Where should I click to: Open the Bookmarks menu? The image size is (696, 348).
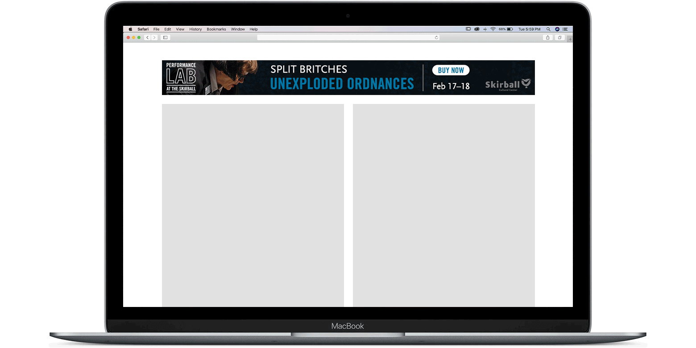point(216,29)
